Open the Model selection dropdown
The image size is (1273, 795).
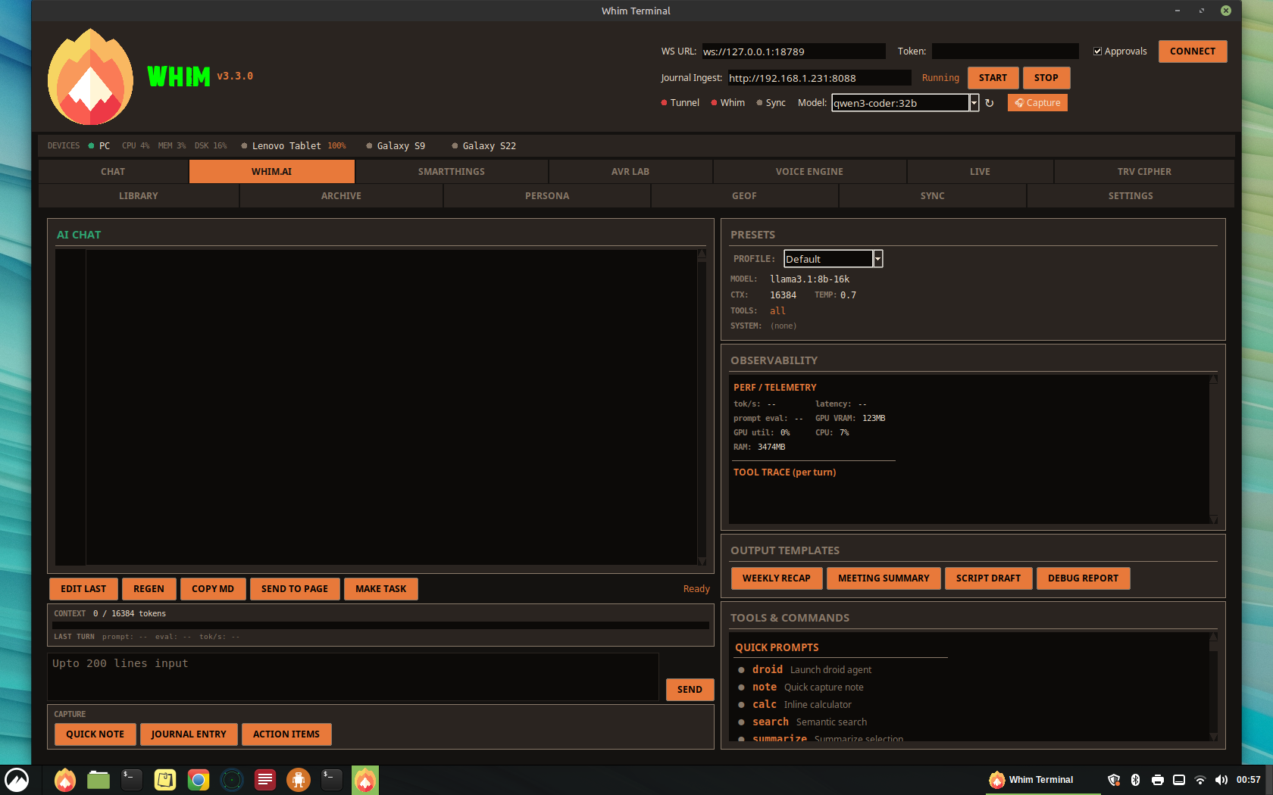click(x=974, y=102)
